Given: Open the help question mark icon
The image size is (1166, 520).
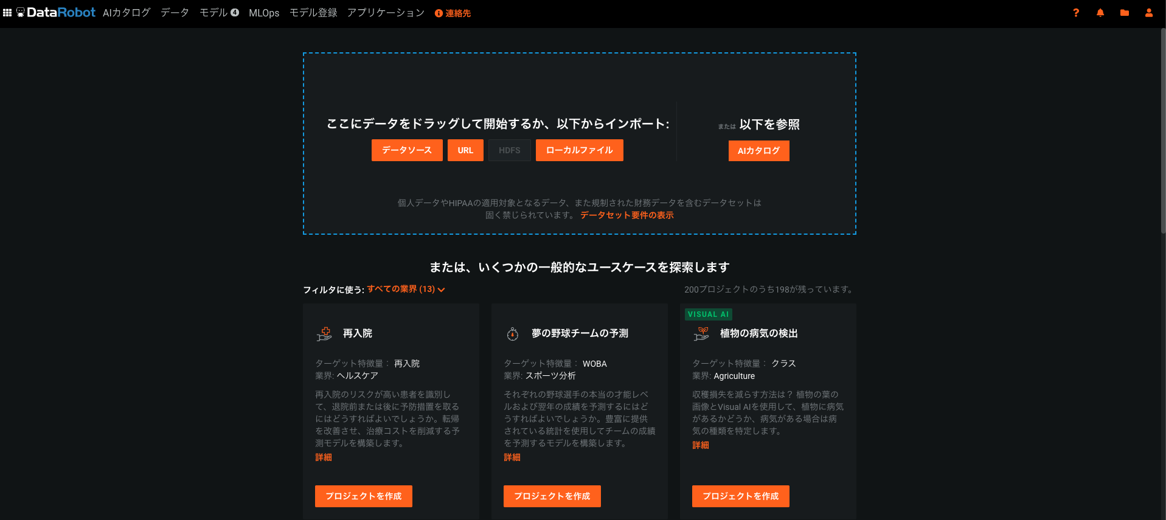Looking at the screenshot, I should click(x=1076, y=13).
